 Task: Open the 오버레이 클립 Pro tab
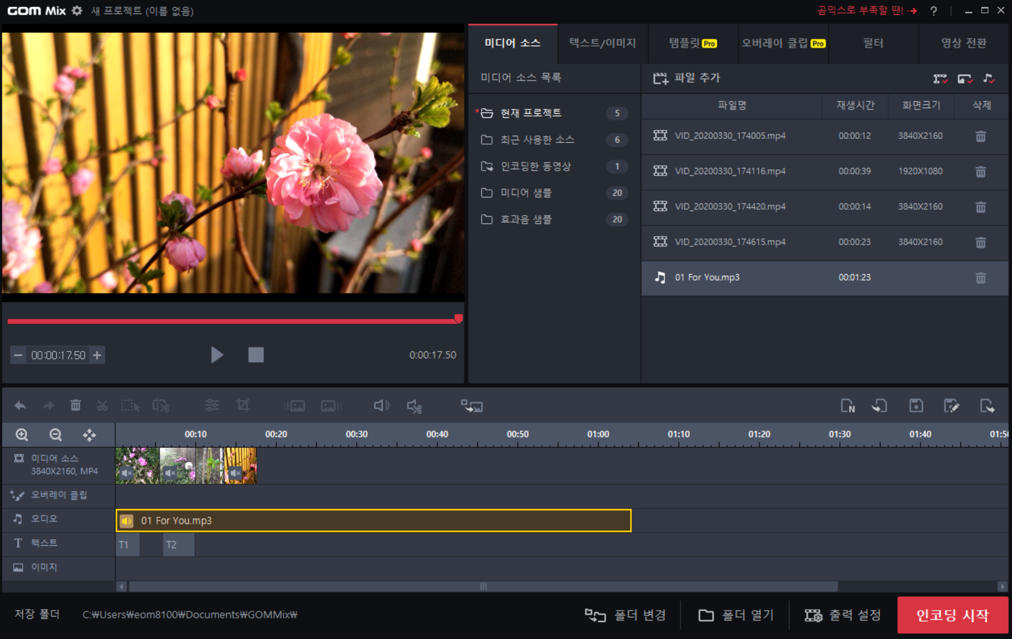pyautogui.click(x=783, y=43)
